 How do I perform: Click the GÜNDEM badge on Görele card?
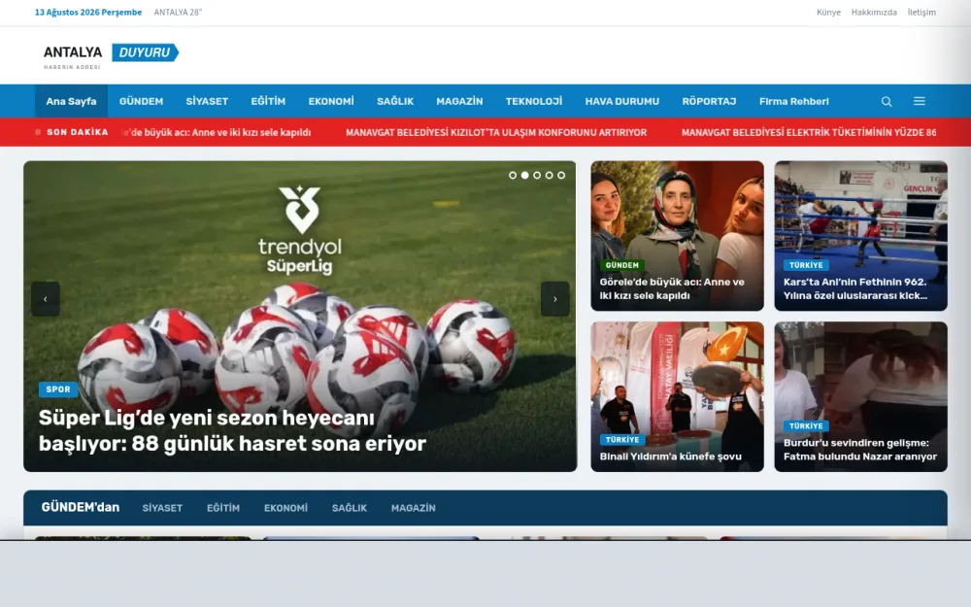pyautogui.click(x=621, y=265)
